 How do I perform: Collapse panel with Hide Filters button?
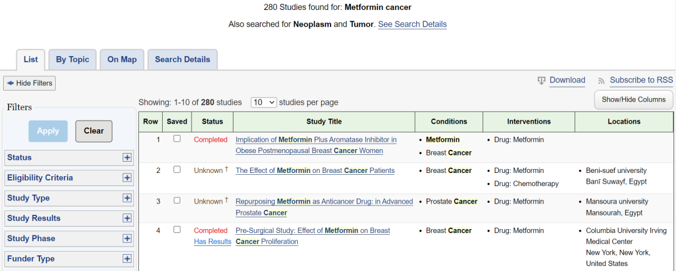tap(29, 83)
